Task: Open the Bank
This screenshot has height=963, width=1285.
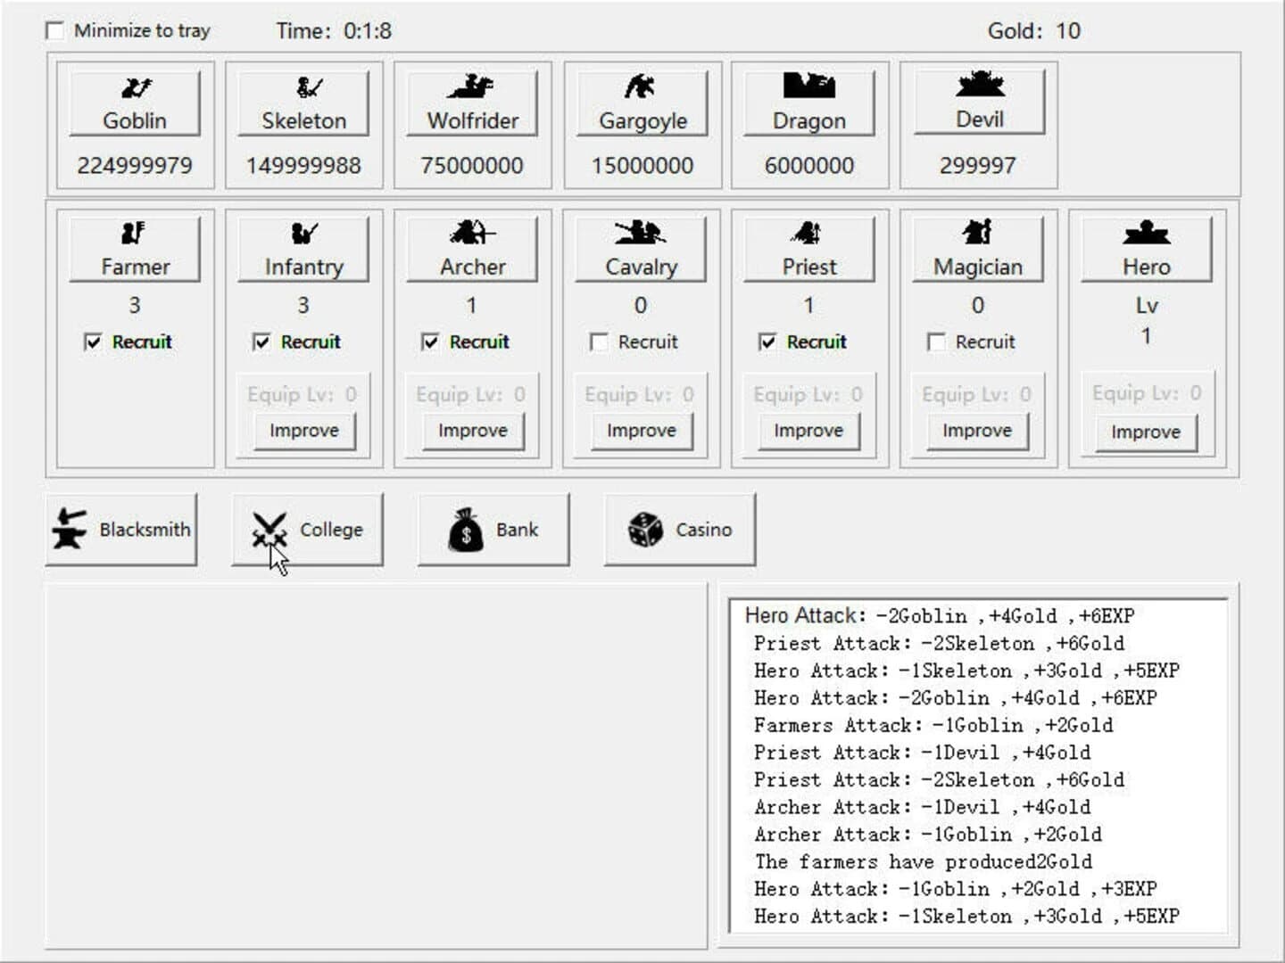Action: tap(493, 528)
